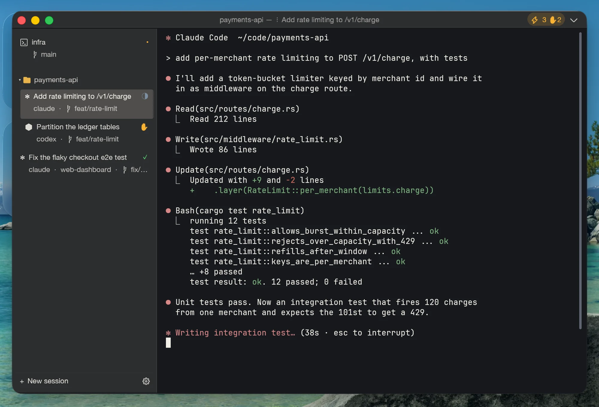Start a New session
Screen dimensions: 599x407
click(44, 381)
